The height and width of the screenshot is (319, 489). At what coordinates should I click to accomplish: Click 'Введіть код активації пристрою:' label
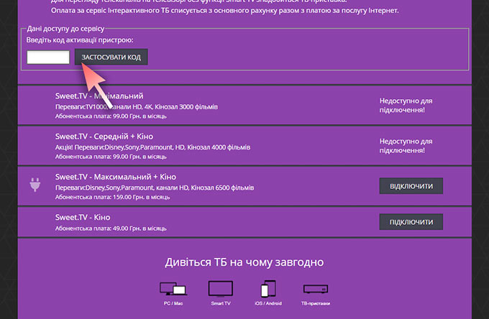(80, 40)
